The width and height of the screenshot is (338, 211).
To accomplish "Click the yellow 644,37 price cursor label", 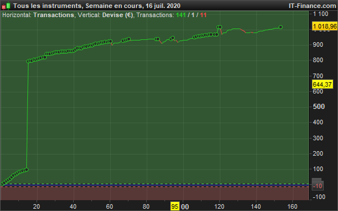I will click(x=322, y=84).
